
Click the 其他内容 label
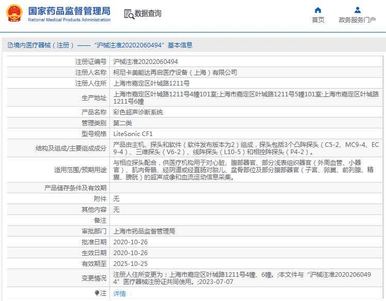[94, 210]
